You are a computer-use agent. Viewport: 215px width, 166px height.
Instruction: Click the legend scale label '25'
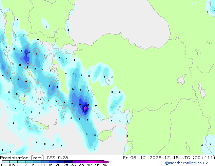[66, 165]
